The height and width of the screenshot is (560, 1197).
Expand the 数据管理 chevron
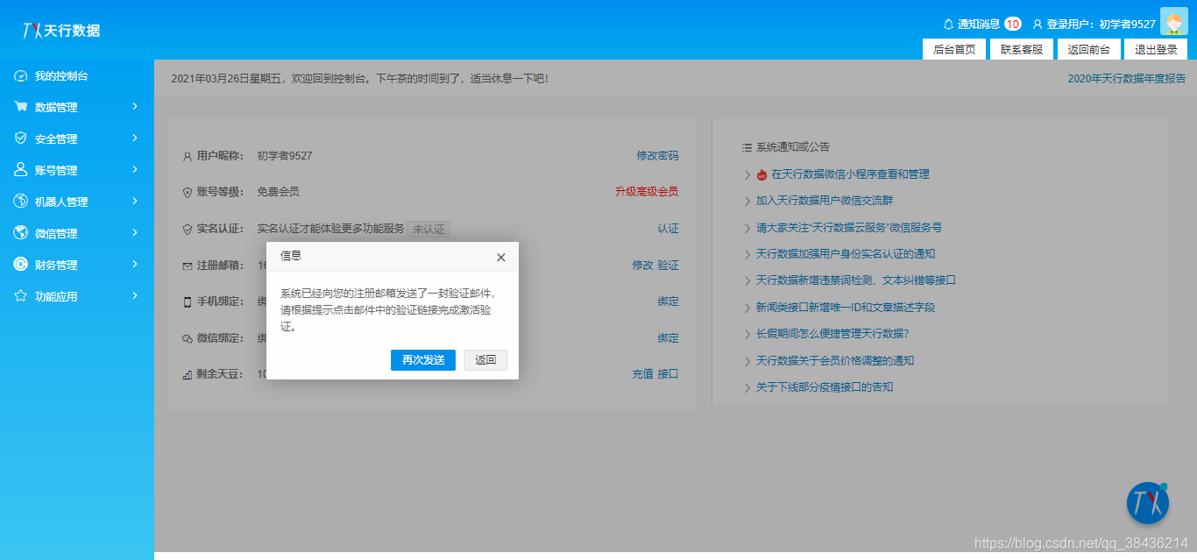(x=135, y=106)
